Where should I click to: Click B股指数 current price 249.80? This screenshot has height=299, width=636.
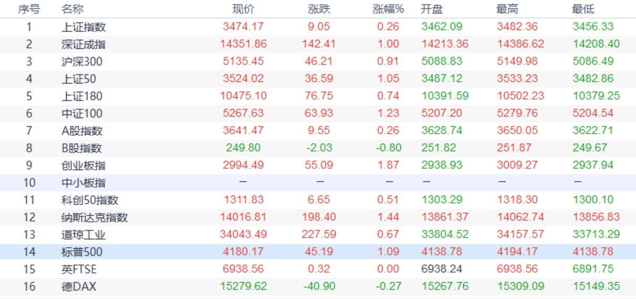click(x=243, y=147)
